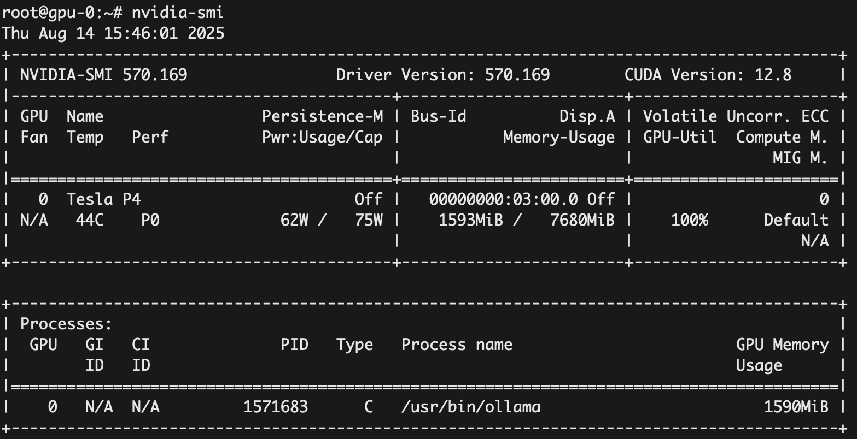
Task: Click the /usr/bin/ollama process name
Action: (470, 407)
